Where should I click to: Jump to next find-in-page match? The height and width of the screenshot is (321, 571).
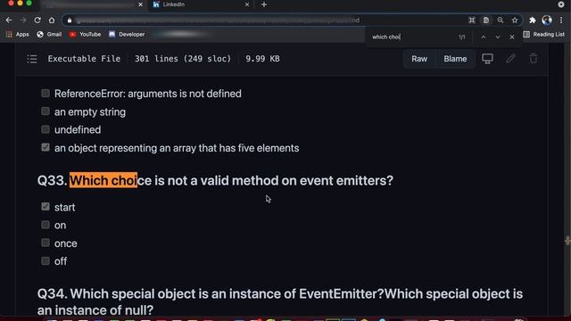click(498, 37)
